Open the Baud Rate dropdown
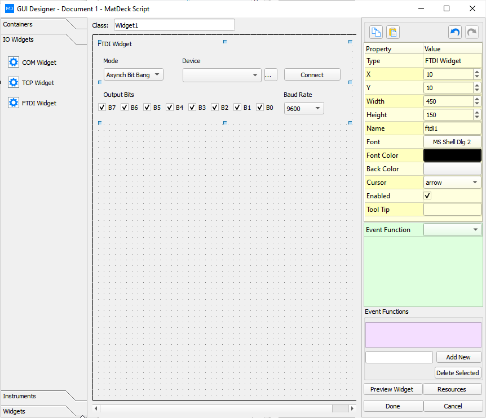486x418 pixels. (x=303, y=108)
